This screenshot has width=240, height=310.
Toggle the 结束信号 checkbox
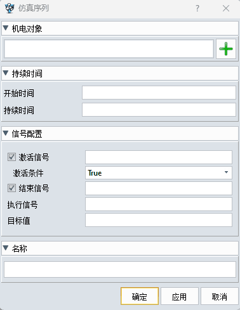11,188
